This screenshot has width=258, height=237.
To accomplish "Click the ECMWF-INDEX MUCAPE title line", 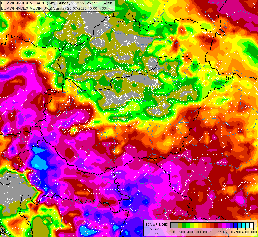I will [57, 3].
